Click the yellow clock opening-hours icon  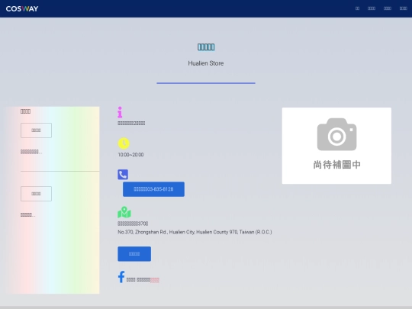pyautogui.click(x=124, y=143)
